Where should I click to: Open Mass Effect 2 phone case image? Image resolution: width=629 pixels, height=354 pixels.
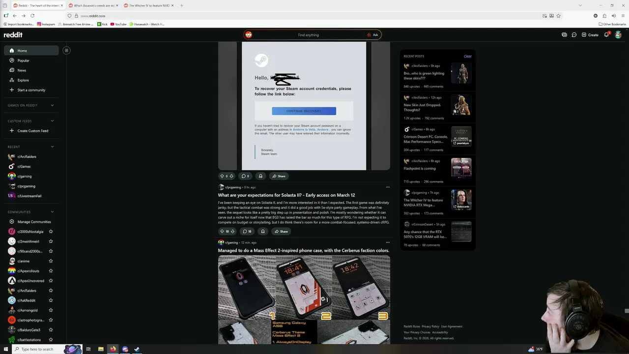(304, 299)
